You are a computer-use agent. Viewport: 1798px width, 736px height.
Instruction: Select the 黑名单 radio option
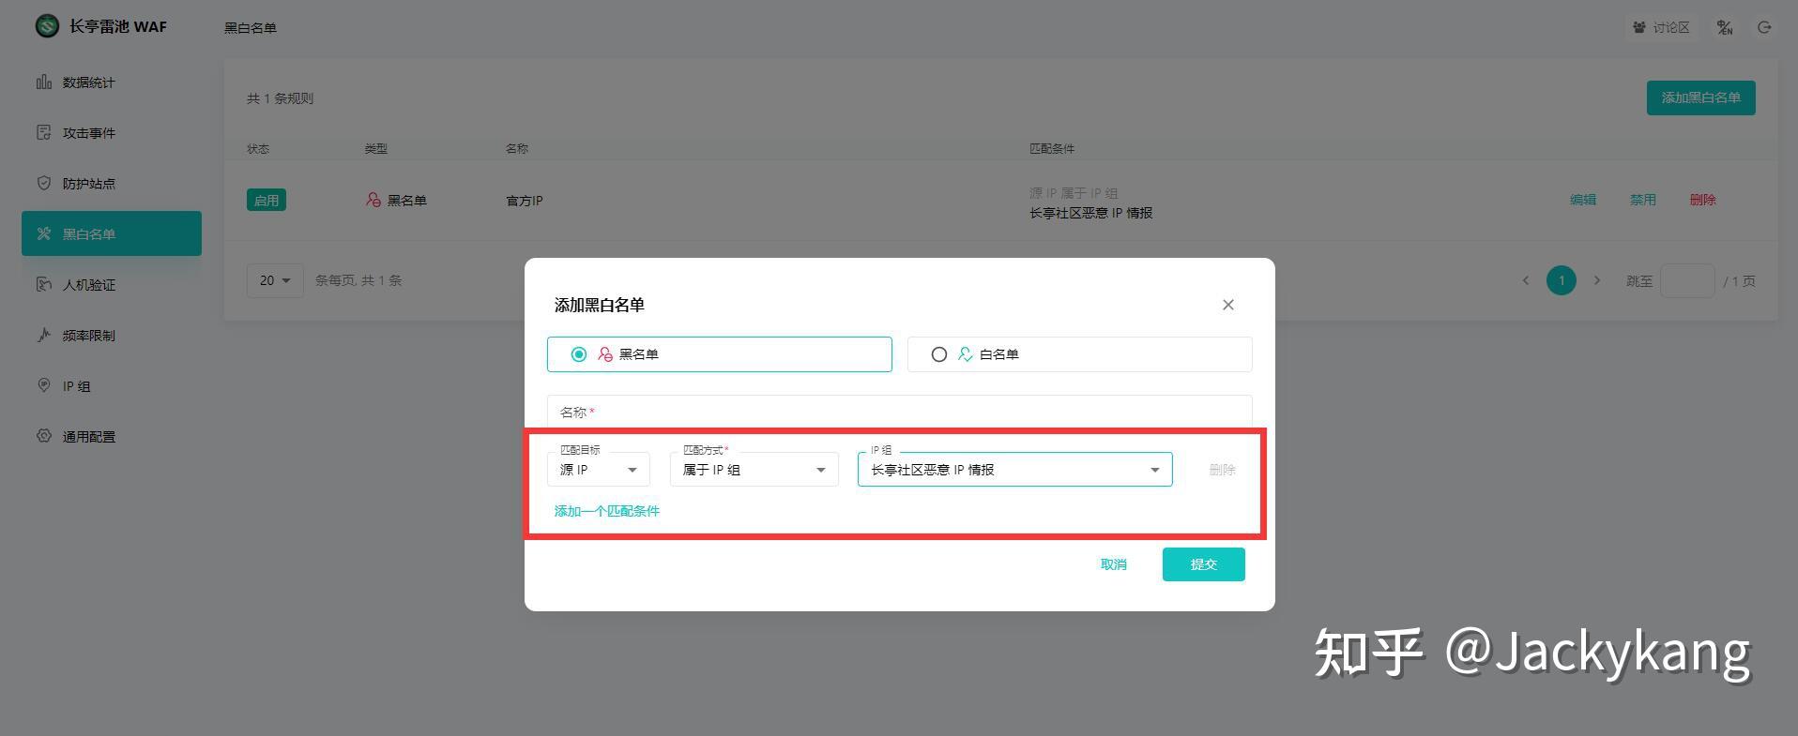pos(579,354)
